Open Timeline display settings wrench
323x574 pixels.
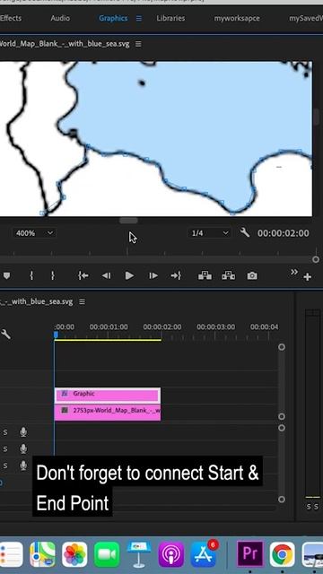(x=5, y=334)
